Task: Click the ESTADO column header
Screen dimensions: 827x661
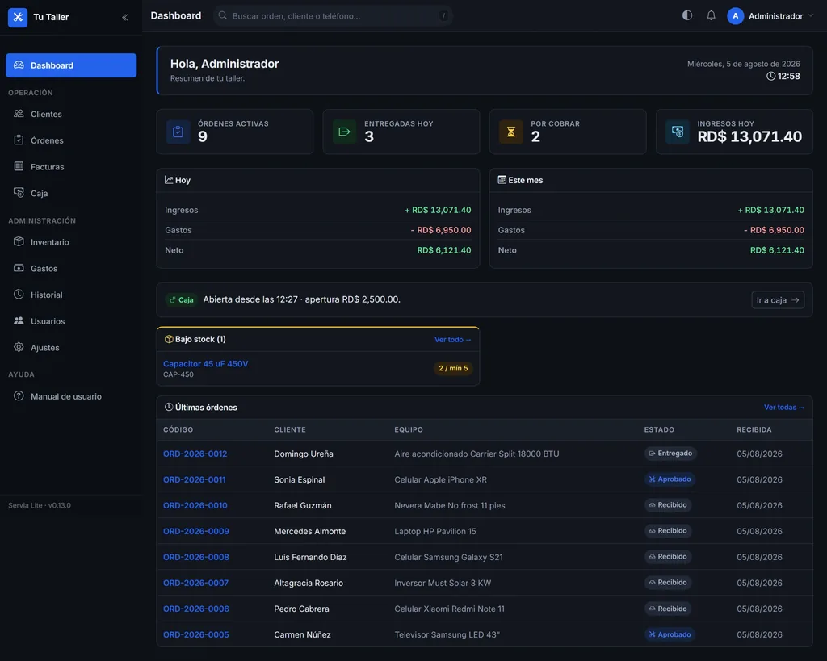Action: click(x=659, y=429)
